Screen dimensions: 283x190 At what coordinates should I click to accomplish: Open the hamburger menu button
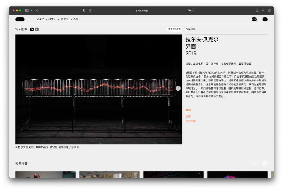coord(20,19)
